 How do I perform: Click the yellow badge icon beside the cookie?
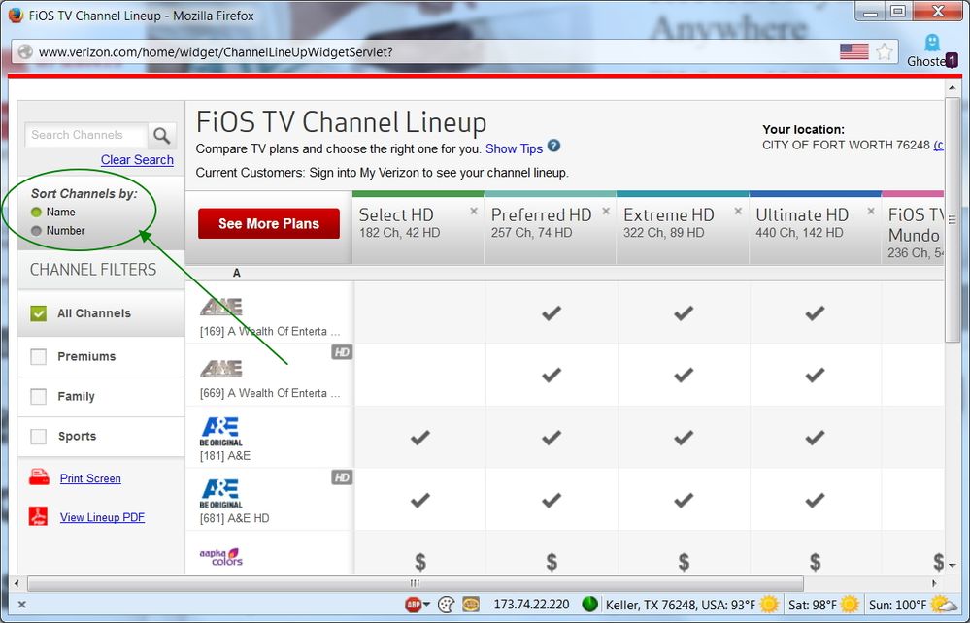[x=471, y=604]
